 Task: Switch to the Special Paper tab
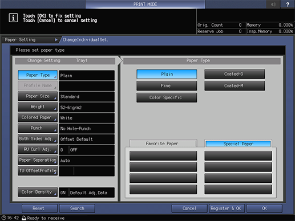click(238, 144)
